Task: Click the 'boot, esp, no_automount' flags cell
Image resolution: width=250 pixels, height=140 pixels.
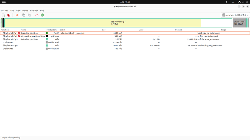Action: (x=208, y=33)
